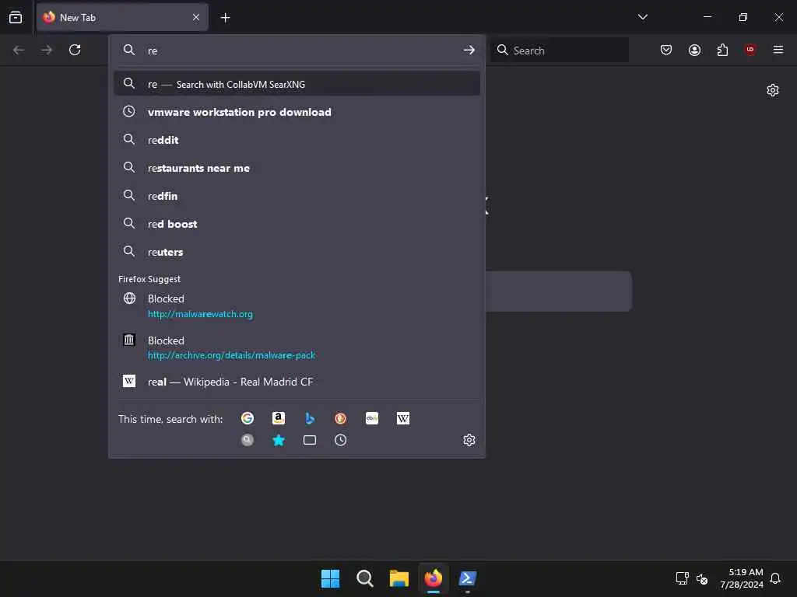Search this time with the gray magnifier engine
The image size is (797, 597).
pos(248,440)
